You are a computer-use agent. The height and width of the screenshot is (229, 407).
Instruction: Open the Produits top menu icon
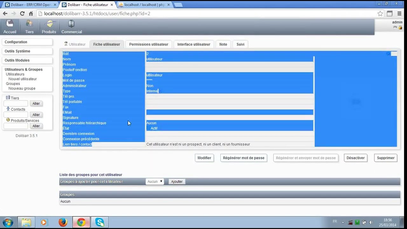pyautogui.click(x=49, y=24)
